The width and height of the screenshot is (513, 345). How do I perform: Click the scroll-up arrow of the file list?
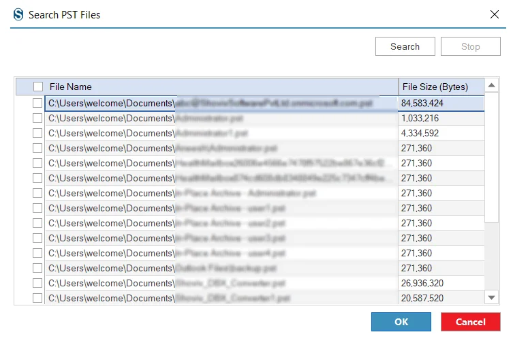coord(491,86)
